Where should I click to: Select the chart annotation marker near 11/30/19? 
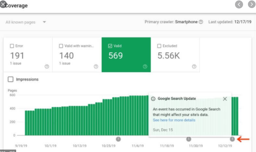pyautogui.click(x=189, y=139)
